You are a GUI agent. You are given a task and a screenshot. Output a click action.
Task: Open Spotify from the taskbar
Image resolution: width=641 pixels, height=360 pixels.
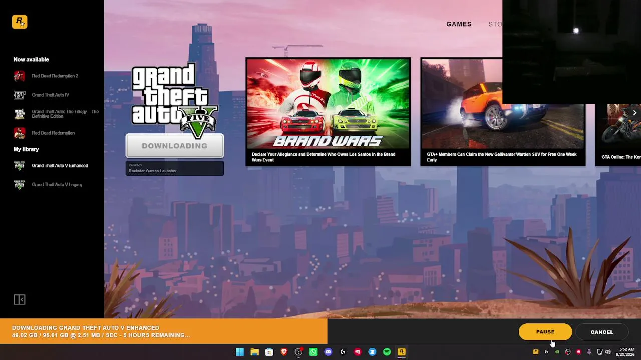(x=387, y=352)
